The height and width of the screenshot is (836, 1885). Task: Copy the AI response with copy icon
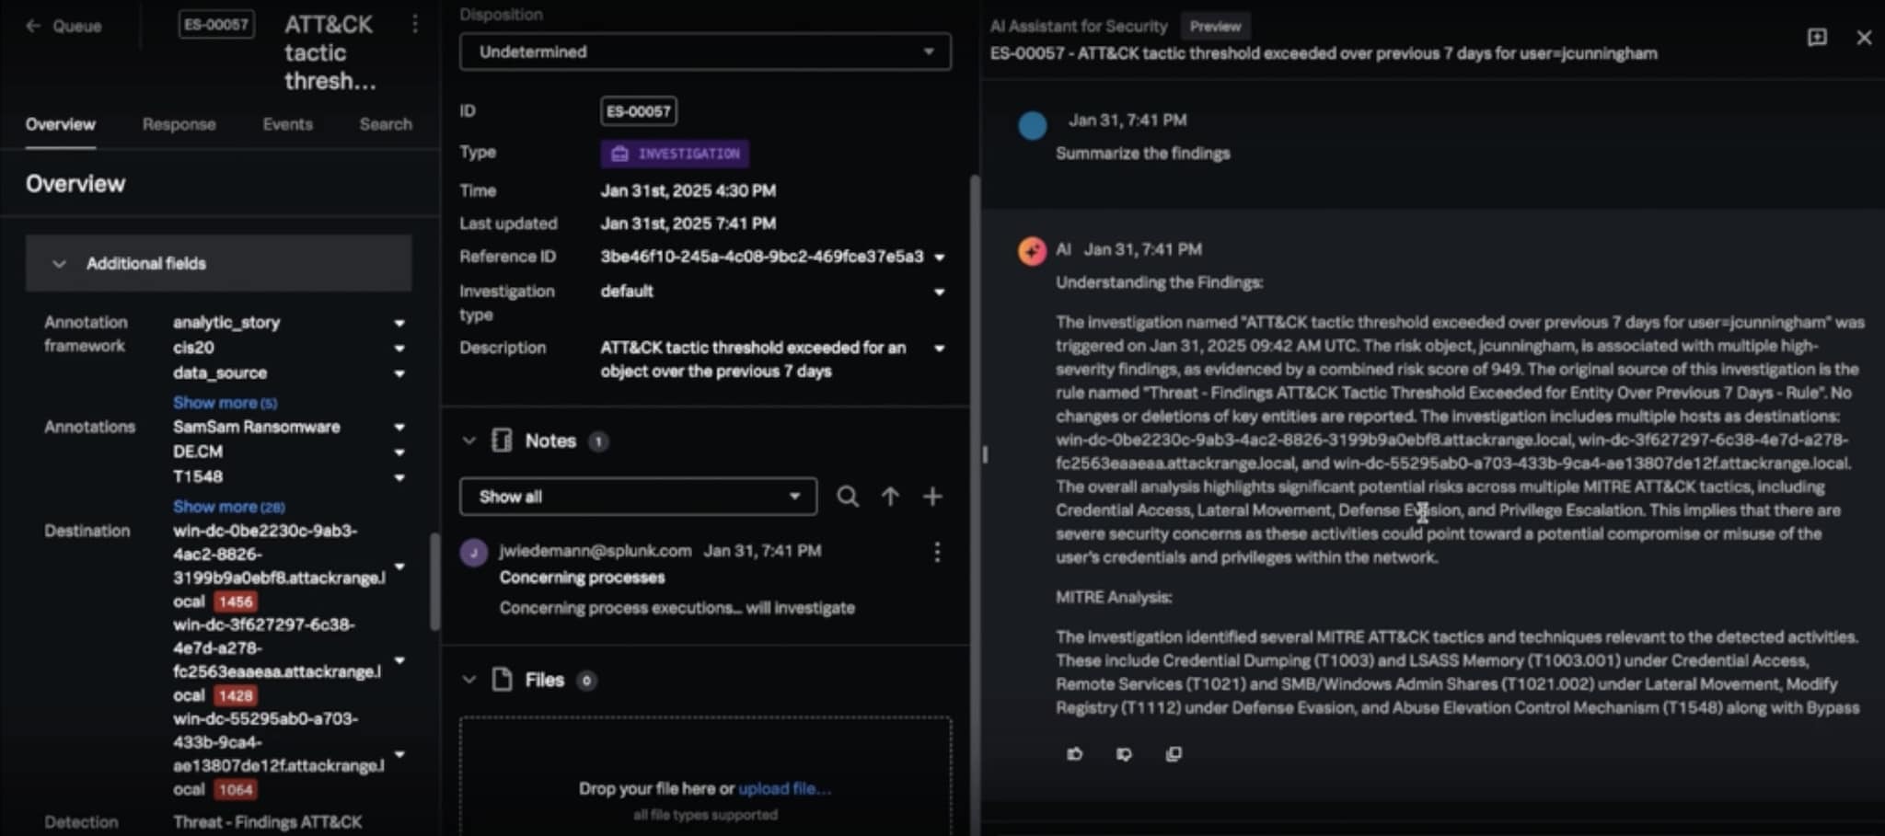tap(1174, 754)
